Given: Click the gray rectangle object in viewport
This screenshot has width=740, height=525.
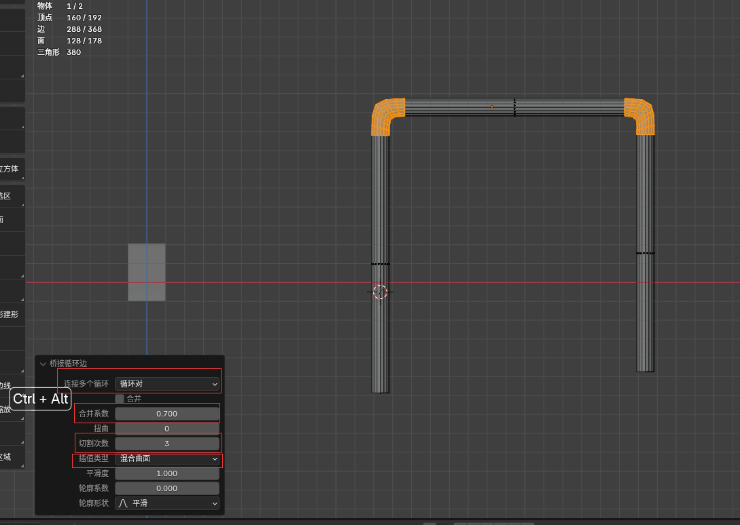Looking at the screenshot, I should [147, 272].
